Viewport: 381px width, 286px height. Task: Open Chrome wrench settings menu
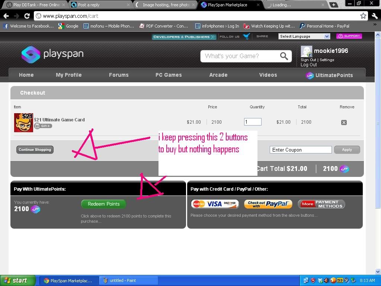pos(375,16)
